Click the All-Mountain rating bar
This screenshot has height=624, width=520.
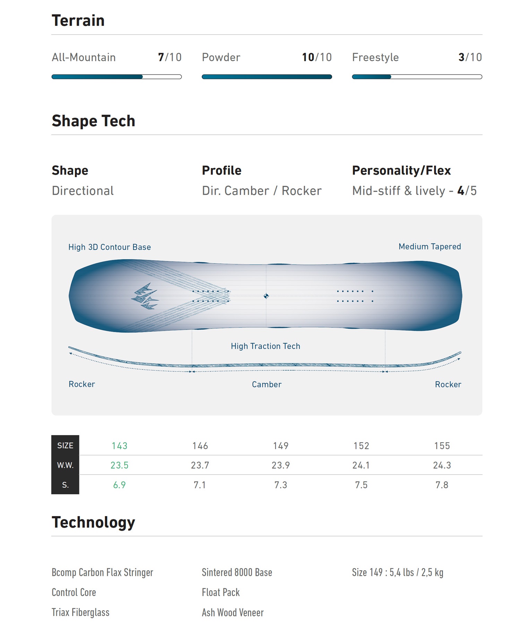coord(116,77)
